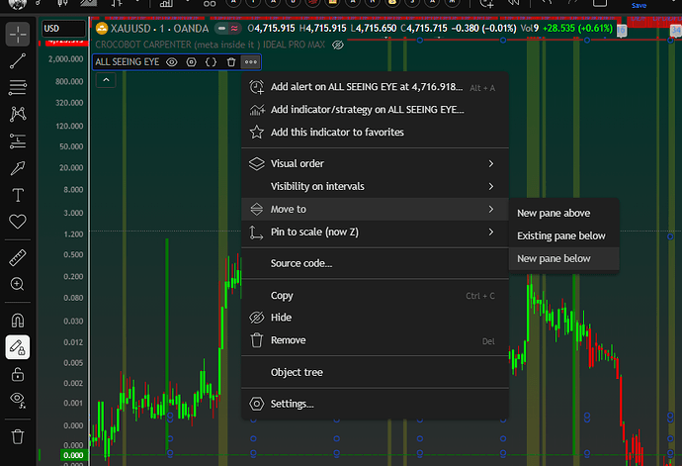Click the Save link at top right

639,5
